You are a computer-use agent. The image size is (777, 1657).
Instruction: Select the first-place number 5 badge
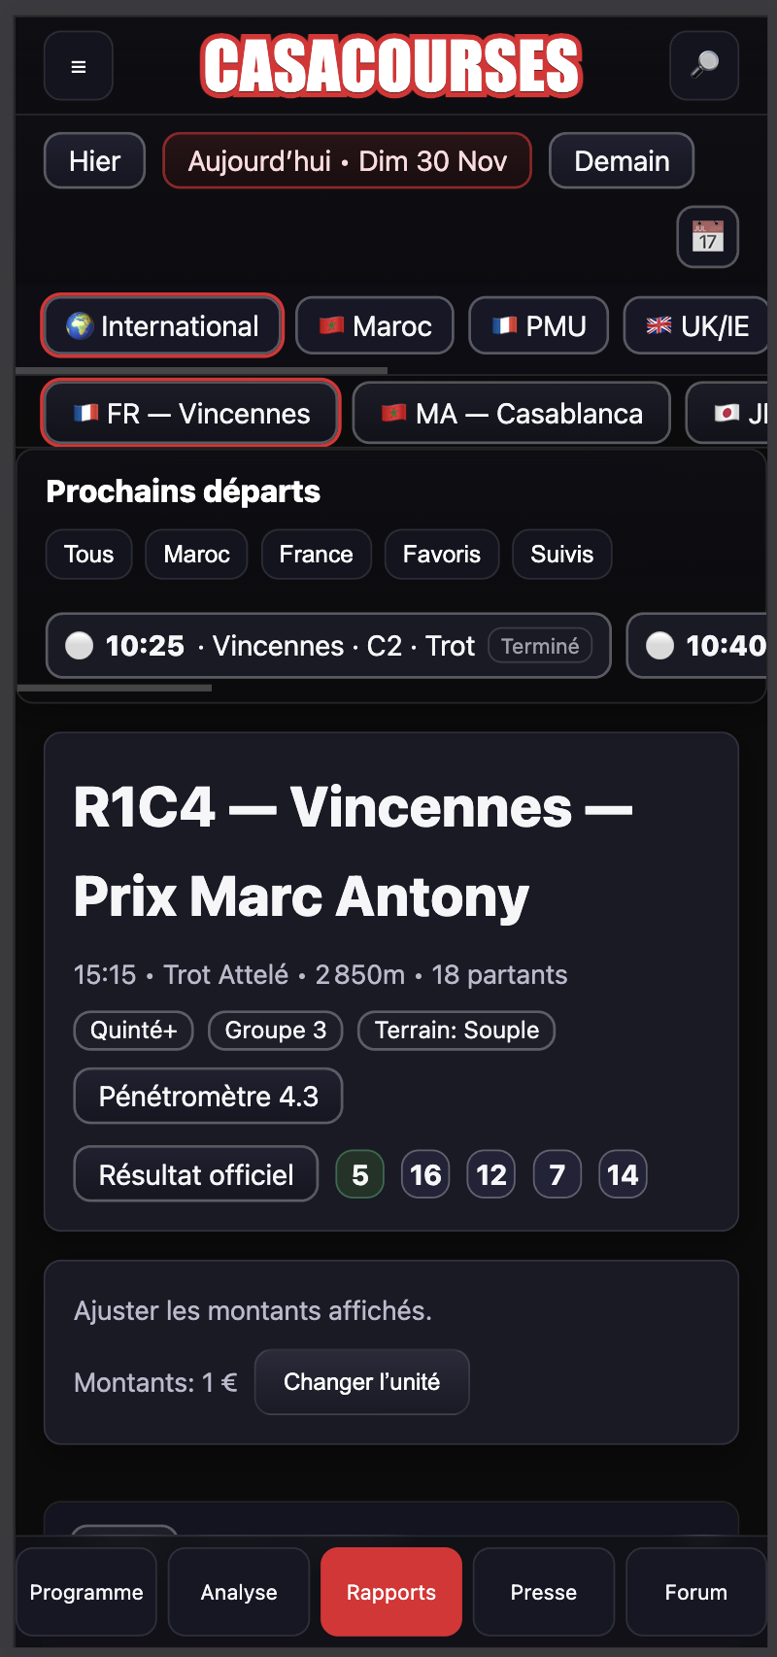(359, 1174)
